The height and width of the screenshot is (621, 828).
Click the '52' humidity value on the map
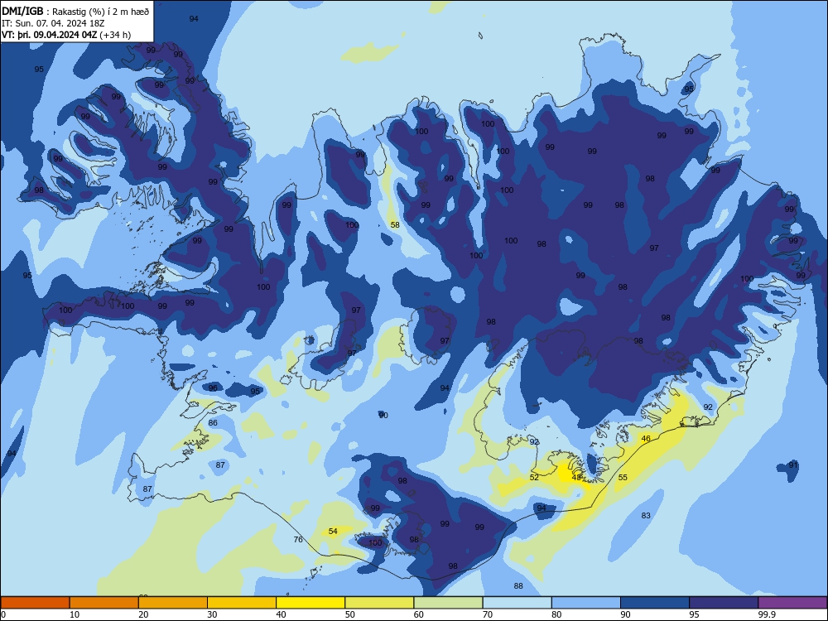[534, 478]
